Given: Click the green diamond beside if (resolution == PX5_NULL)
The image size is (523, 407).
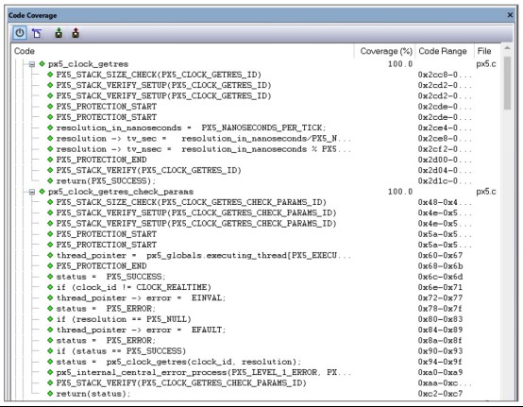Looking at the screenshot, I should coord(50,319).
